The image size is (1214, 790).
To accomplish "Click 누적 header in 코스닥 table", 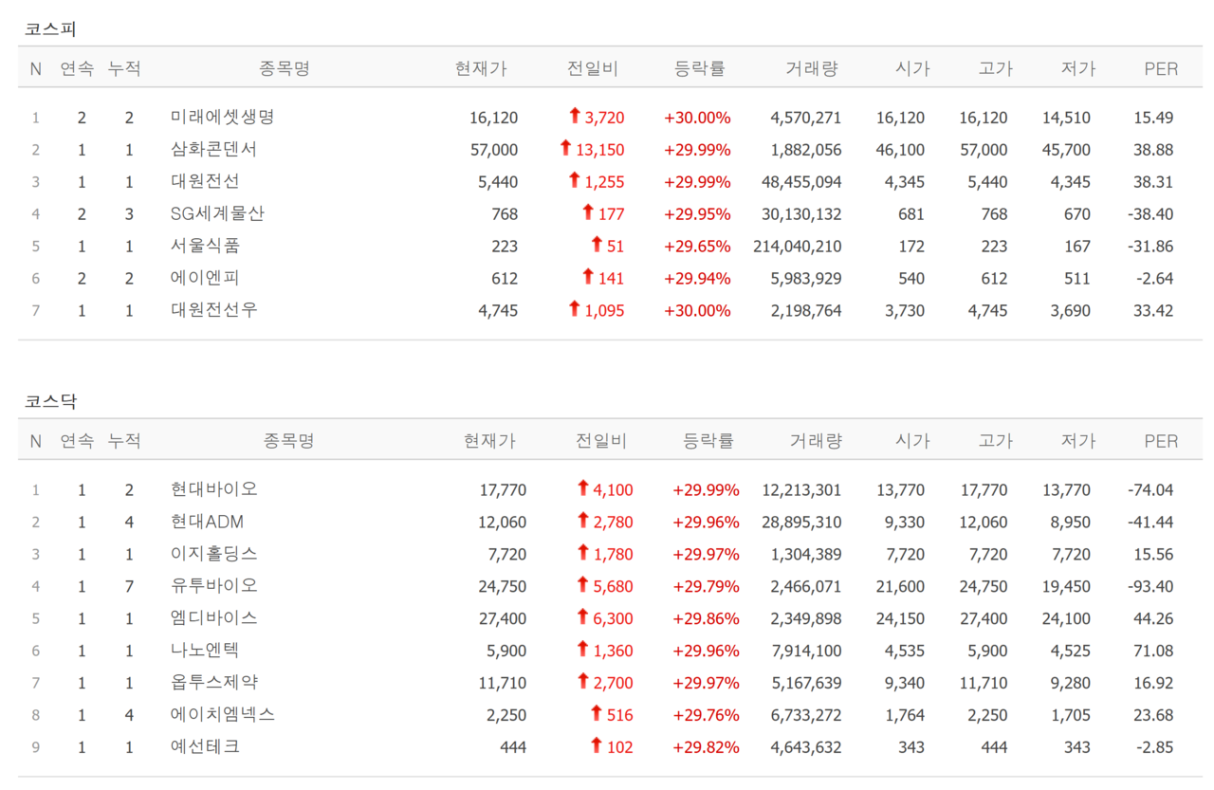I will pyautogui.click(x=124, y=441).
